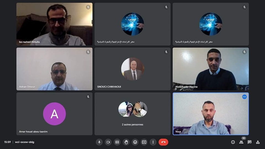
Task: Open the three-dot more options menu
Action: click(153, 142)
